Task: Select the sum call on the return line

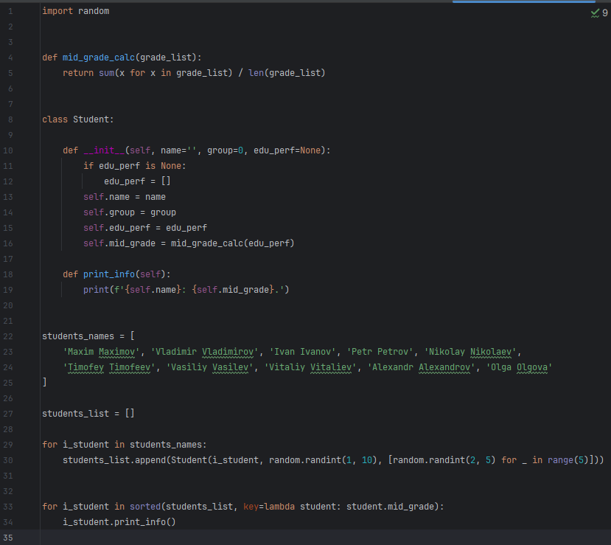Action: pyautogui.click(x=165, y=73)
